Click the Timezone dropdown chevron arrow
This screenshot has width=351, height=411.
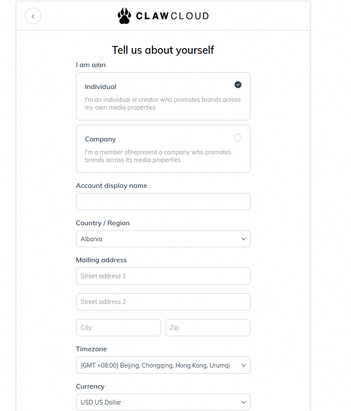[243, 365]
